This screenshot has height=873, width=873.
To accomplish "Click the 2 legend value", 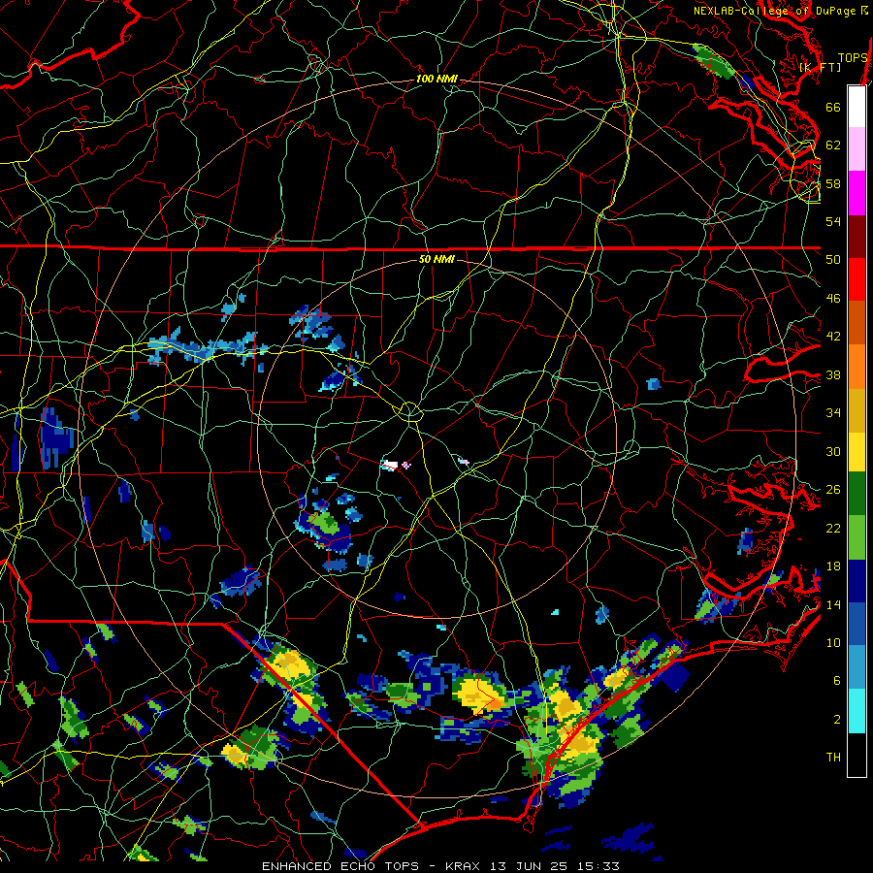I will click(x=837, y=720).
